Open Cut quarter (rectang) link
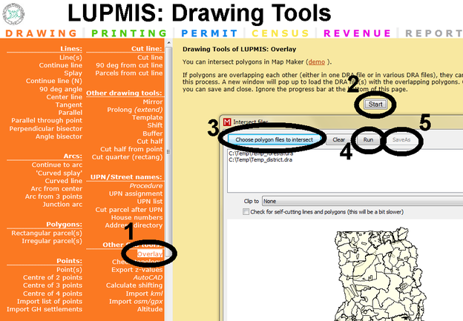The width and height of the screenshot is (463, 321). coord(128,157)
